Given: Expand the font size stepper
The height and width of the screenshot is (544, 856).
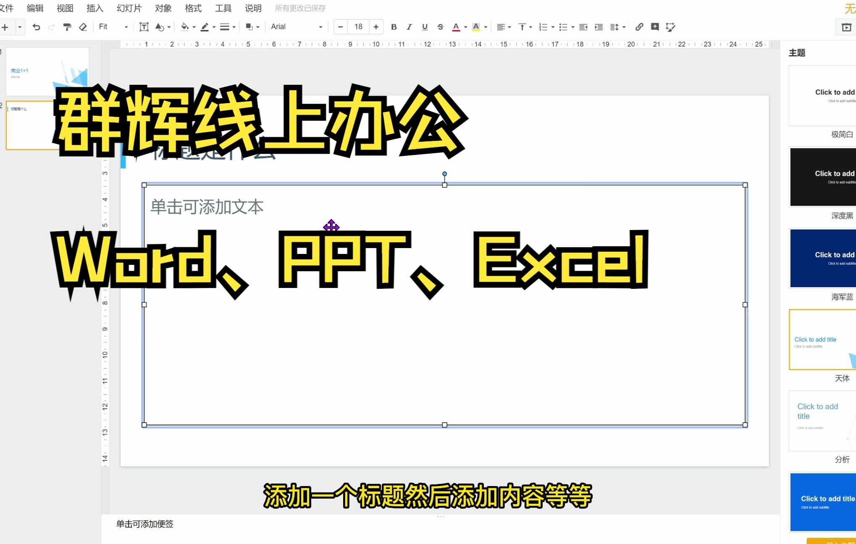Looking at the screenshot, I should pyautogui.click(x=376, y=27).
